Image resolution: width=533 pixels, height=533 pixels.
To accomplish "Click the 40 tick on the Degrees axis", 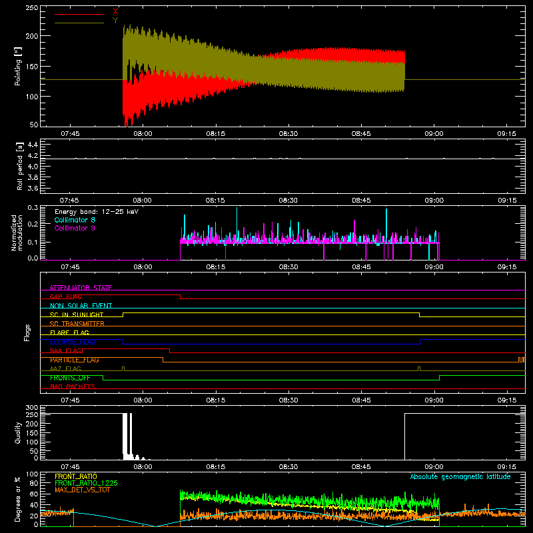I will pyautogui.click(x=34, y=505).
